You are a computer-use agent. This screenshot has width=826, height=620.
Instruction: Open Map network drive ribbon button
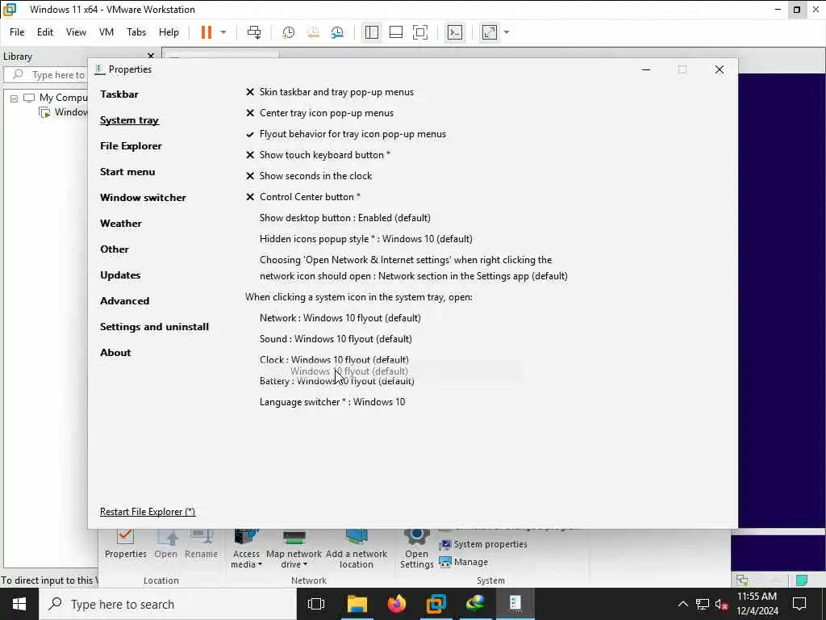(294, 549)
